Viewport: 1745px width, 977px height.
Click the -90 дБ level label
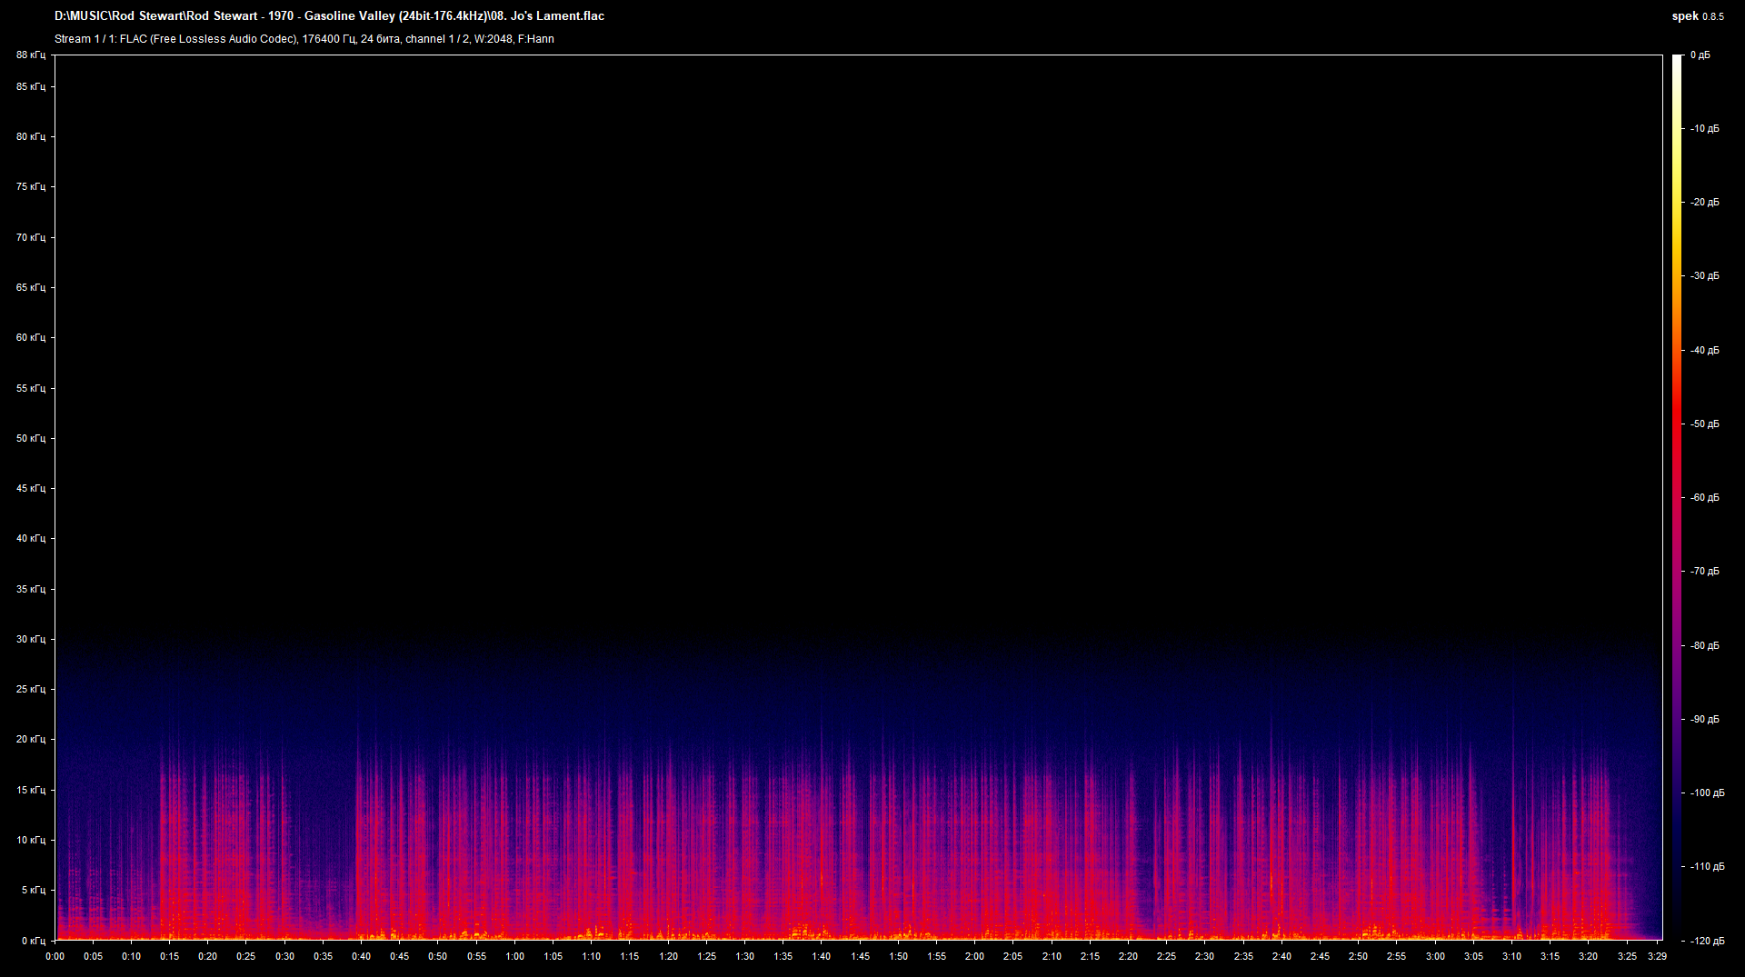[1705, 719]
